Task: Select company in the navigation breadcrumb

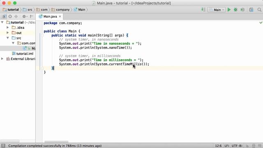Action: point(60,10)
